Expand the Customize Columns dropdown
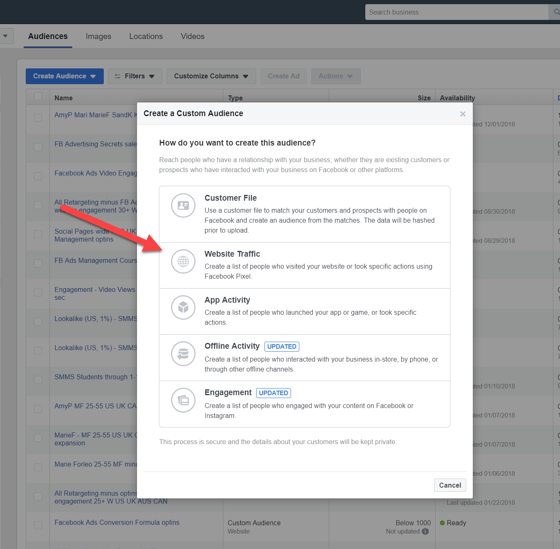560x549 pixels. coord(211,76)
